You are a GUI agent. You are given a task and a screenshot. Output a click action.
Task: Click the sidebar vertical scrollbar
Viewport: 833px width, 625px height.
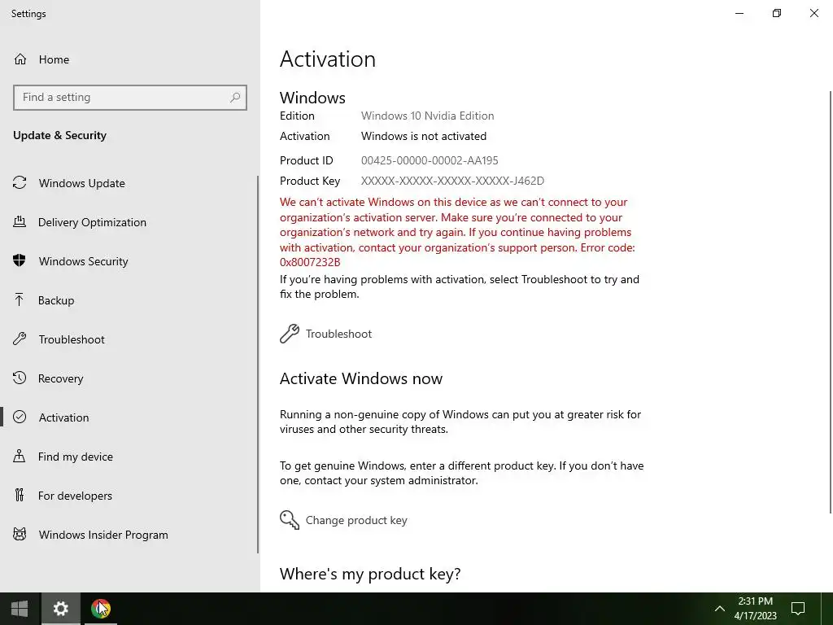258,364
